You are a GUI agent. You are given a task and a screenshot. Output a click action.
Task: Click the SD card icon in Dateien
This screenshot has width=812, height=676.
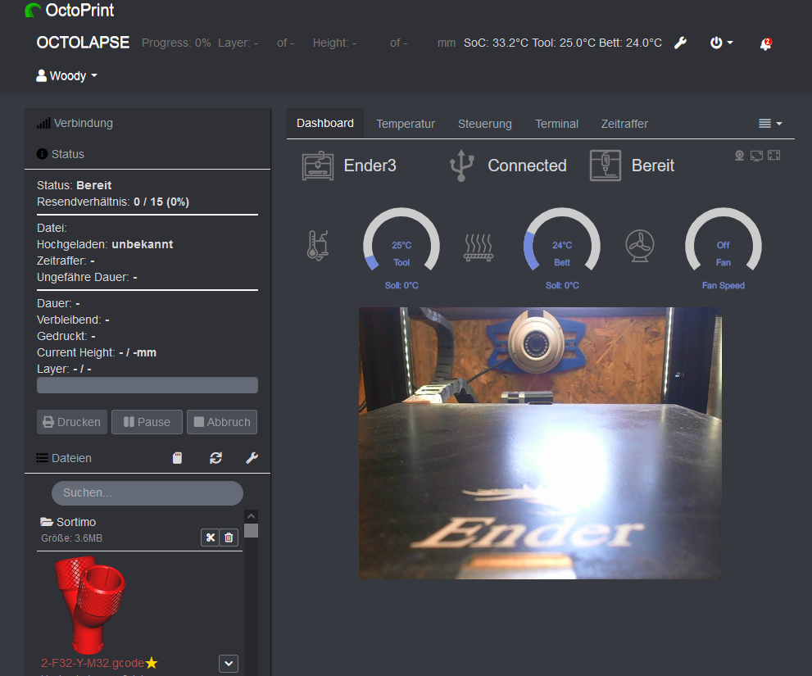(177, 458)
